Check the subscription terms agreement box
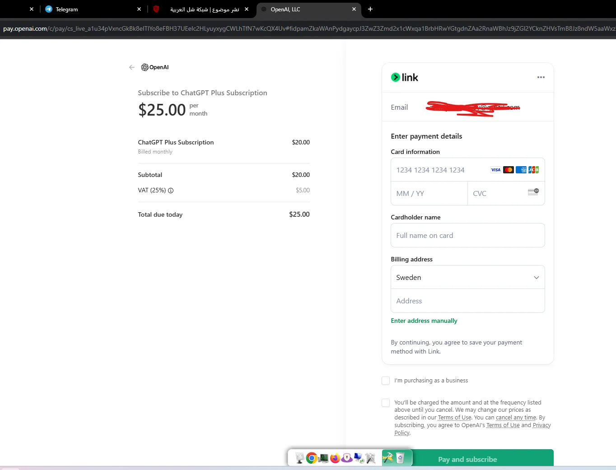This screenshot has width=616, height=470. 386,403
